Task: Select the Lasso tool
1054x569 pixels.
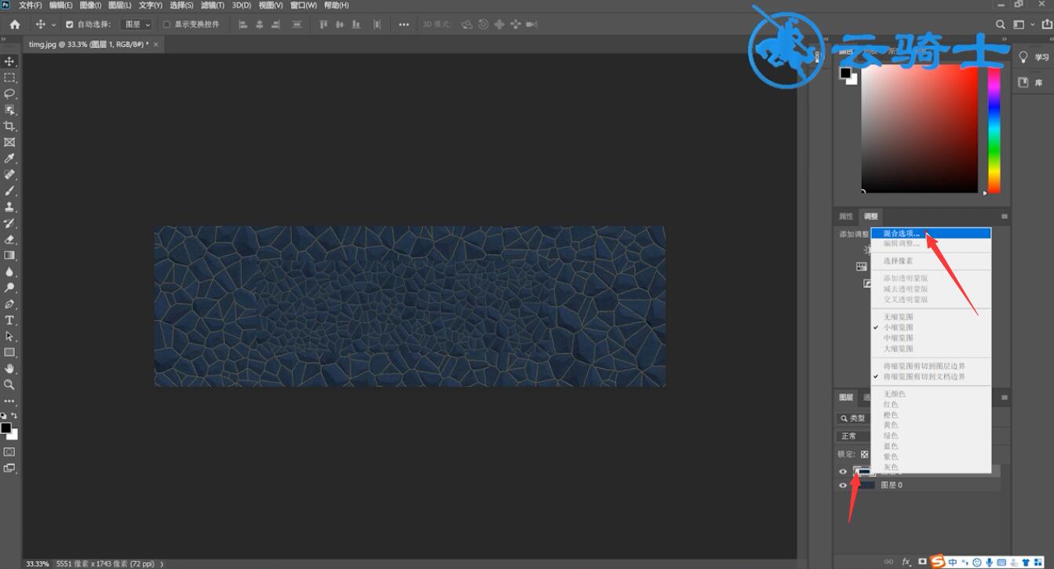Action: tap(9, 93)
